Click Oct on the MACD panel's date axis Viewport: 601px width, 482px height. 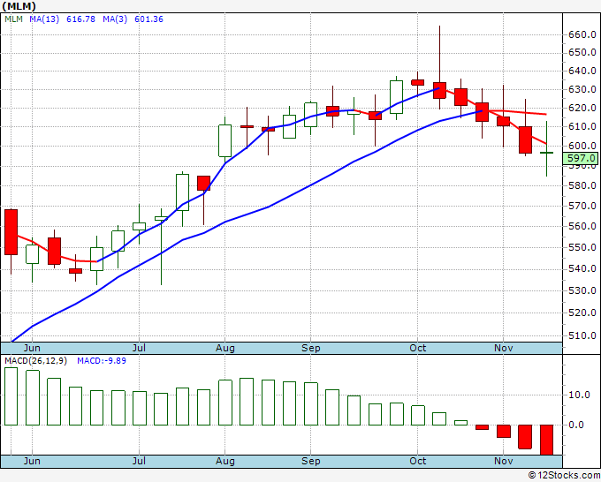(418, 461)
